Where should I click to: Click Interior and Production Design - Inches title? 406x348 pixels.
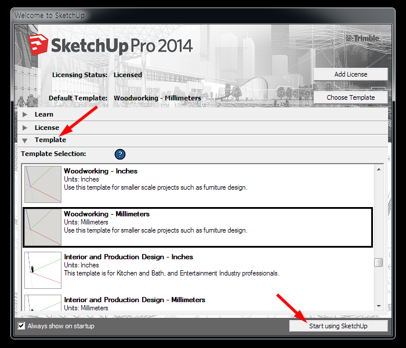point(128,257)
